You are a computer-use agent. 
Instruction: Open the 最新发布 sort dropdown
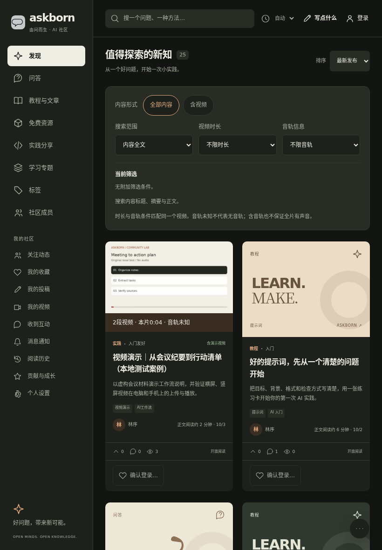click(x=350, y=61)
